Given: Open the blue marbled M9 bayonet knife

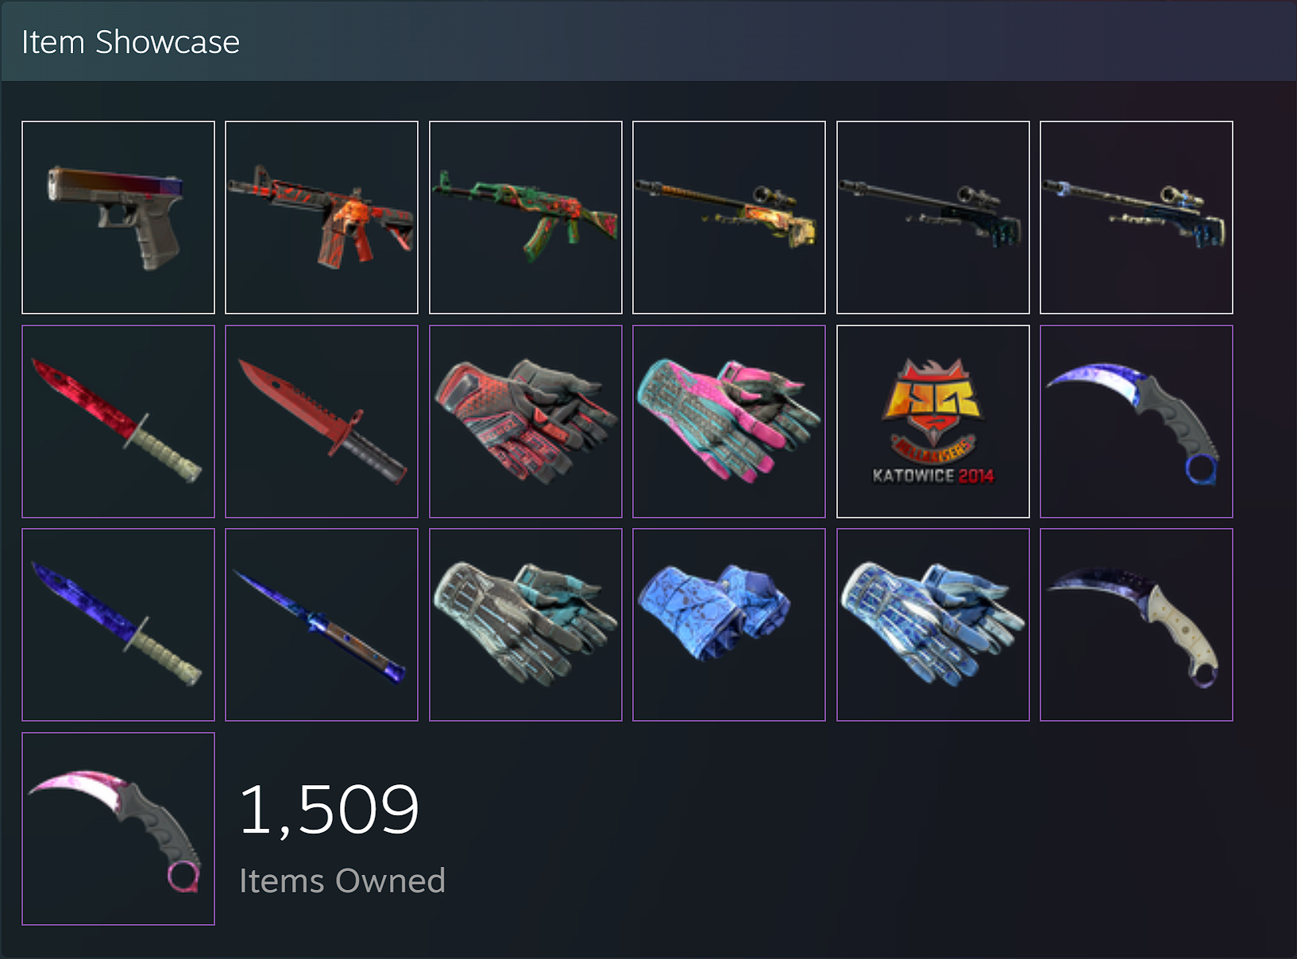Looking at the screenshot, I should pyautogui.click(x=118, y=625).
